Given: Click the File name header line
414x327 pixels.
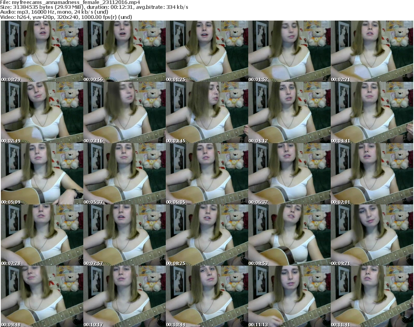Looking at the screenshot, I should (x=70, y=2).
